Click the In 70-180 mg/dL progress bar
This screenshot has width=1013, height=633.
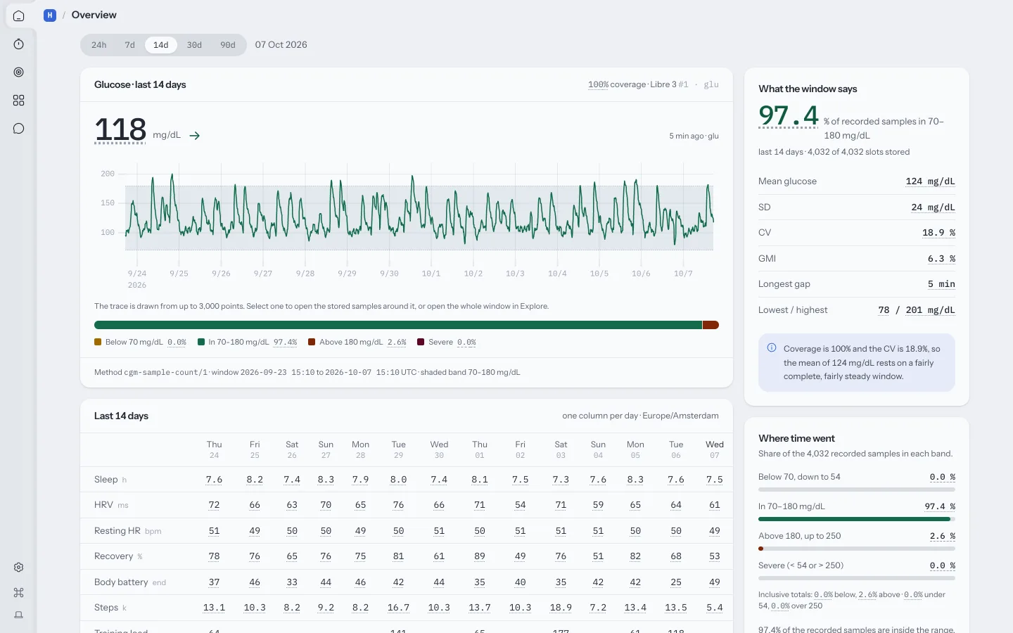857,519
